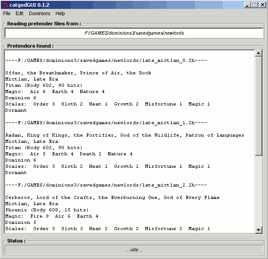This screenshot has height=259, width=268.
Task: Click the empty scrollbar track below the thumb
Action: pos(259,191)
